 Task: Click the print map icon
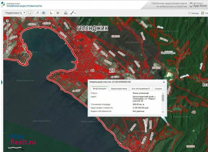66,13
